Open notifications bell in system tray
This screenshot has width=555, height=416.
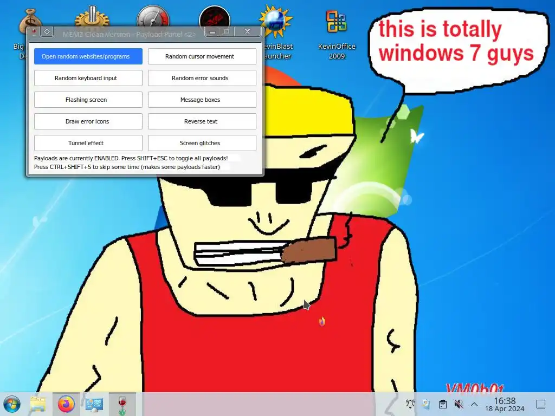410,404
